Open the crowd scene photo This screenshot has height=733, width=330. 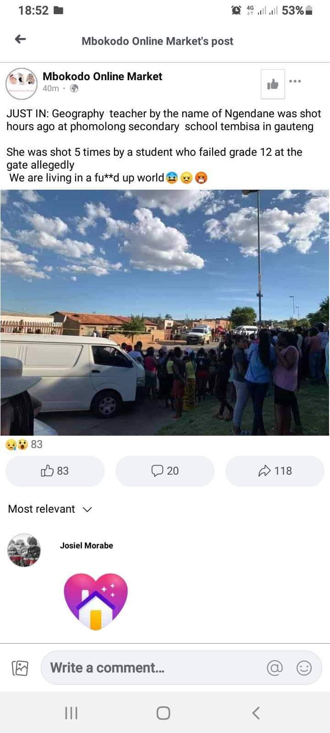pyautogui.click(x=165, y=312)
